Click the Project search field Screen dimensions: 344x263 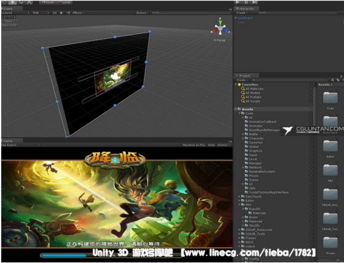coord(289,80)
